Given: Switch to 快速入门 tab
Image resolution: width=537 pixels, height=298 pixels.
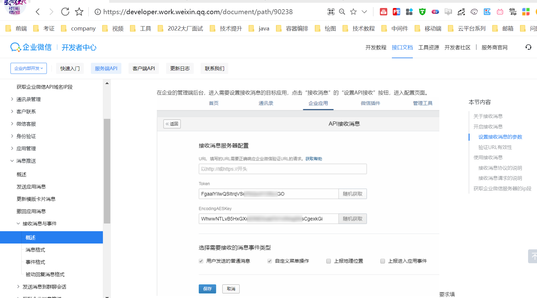Looking at the screenshot, I should coord(70,68).
